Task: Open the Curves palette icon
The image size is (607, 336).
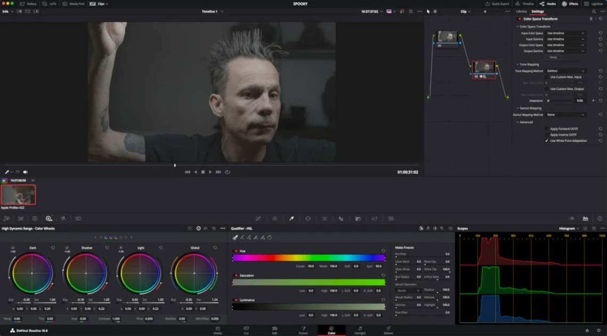Action: tap(258, 219)
